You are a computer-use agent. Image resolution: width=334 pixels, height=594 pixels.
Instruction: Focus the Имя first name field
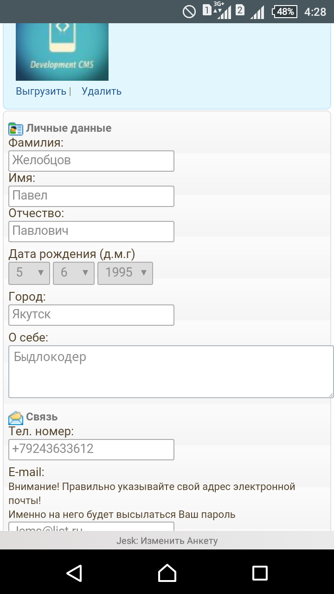pos(91,196)
